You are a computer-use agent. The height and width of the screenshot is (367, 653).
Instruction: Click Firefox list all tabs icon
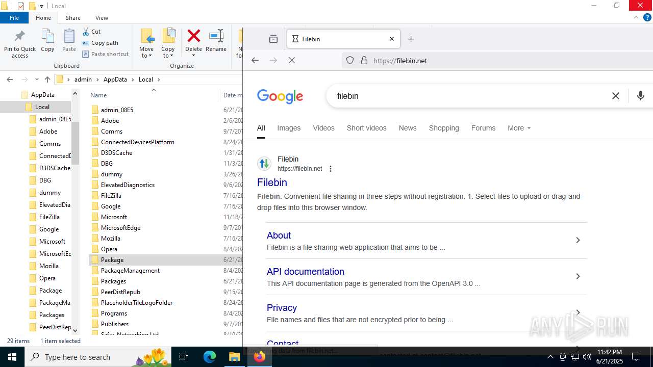click(273, 39)
